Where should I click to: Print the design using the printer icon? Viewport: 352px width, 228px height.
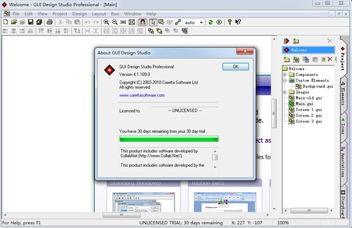pyautogui.click(x=50, y=22)
